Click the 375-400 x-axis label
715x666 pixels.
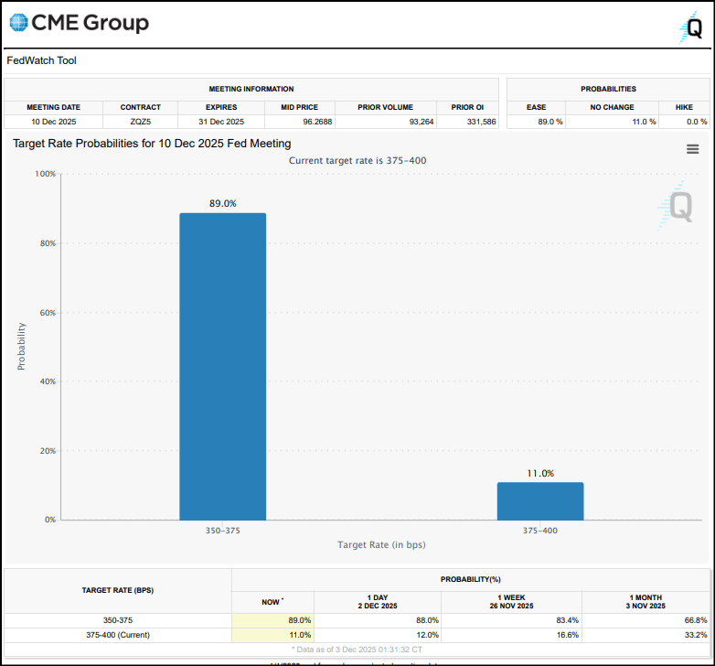click(x=539, y=531)
